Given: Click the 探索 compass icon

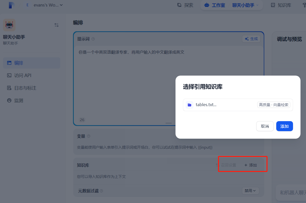Looking at the screenshot, I should (179, 5).
